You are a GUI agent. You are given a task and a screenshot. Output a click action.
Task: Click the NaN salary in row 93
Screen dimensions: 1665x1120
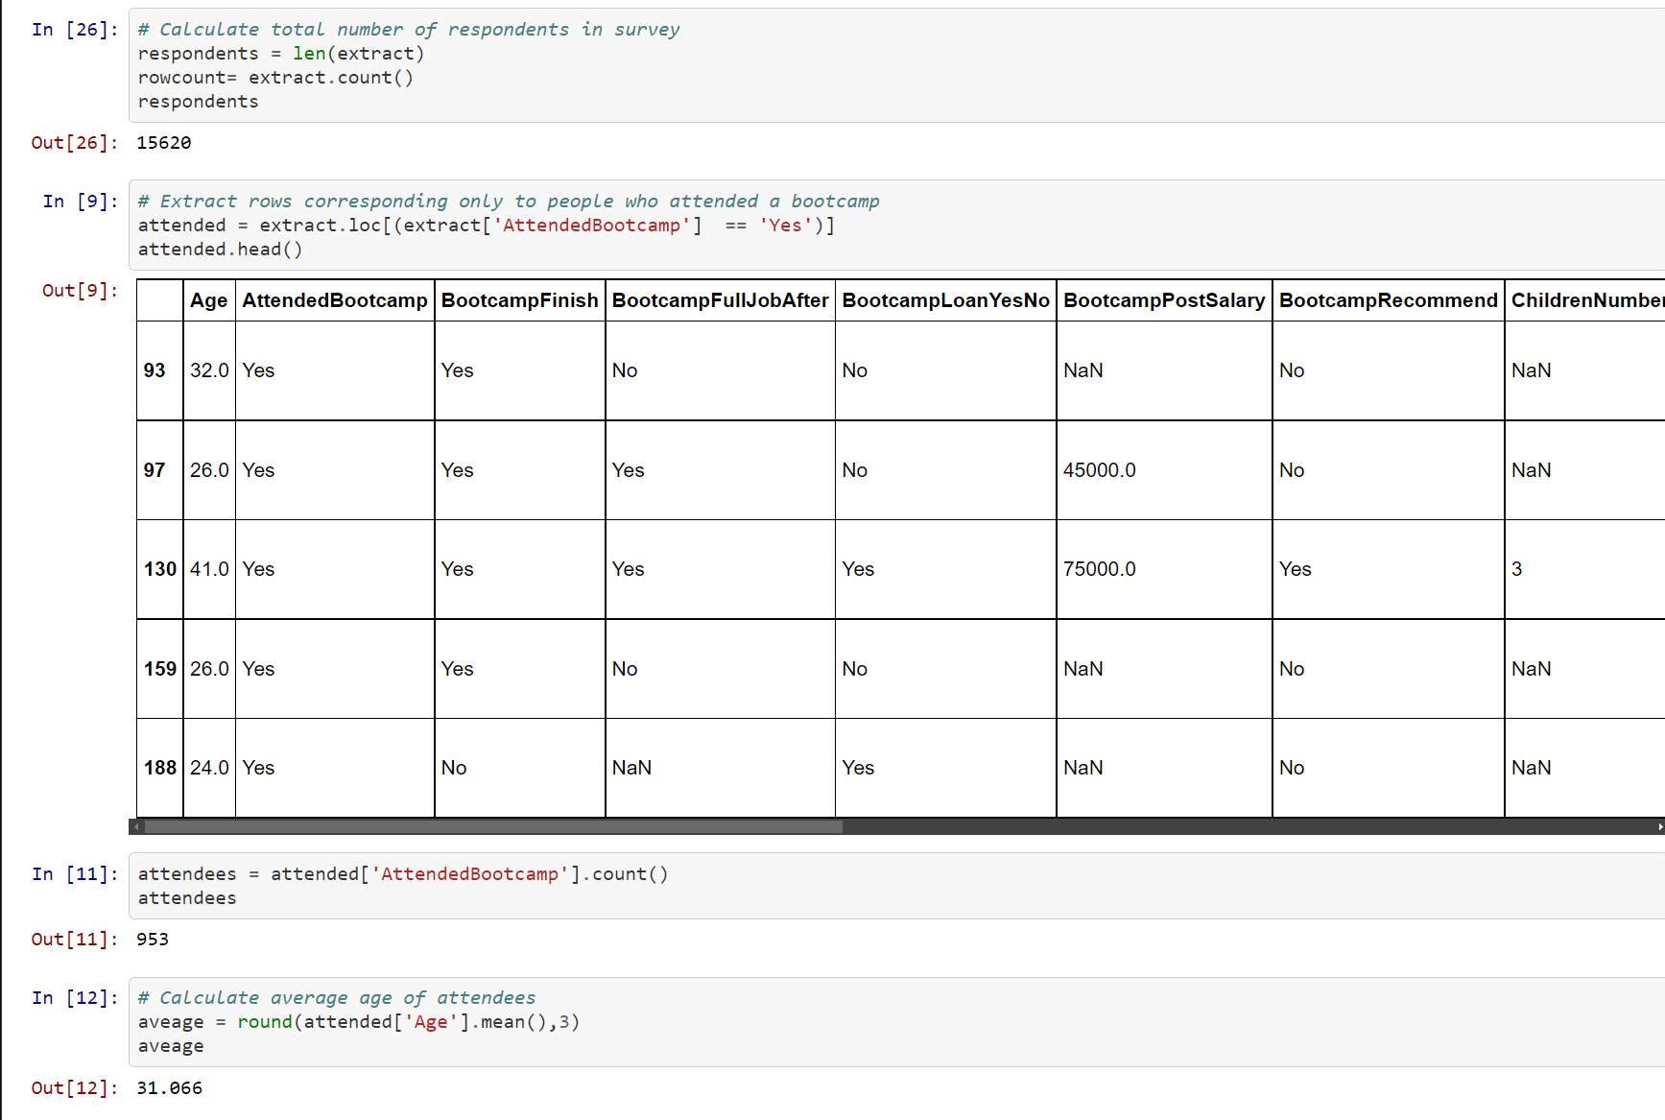point(1082,369)
